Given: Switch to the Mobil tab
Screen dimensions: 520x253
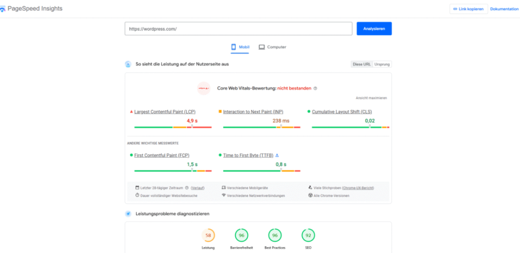Looking at the screenshot, I should click(x=240, y=47).
